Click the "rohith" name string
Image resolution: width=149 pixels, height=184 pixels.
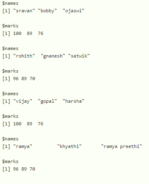(24, 56)
